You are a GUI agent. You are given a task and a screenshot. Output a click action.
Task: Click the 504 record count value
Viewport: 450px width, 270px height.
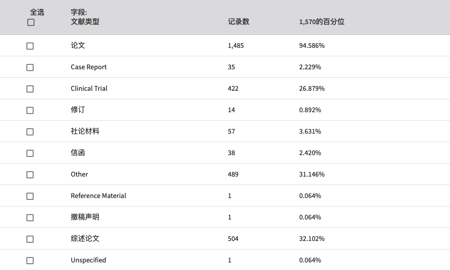point(233,239)
